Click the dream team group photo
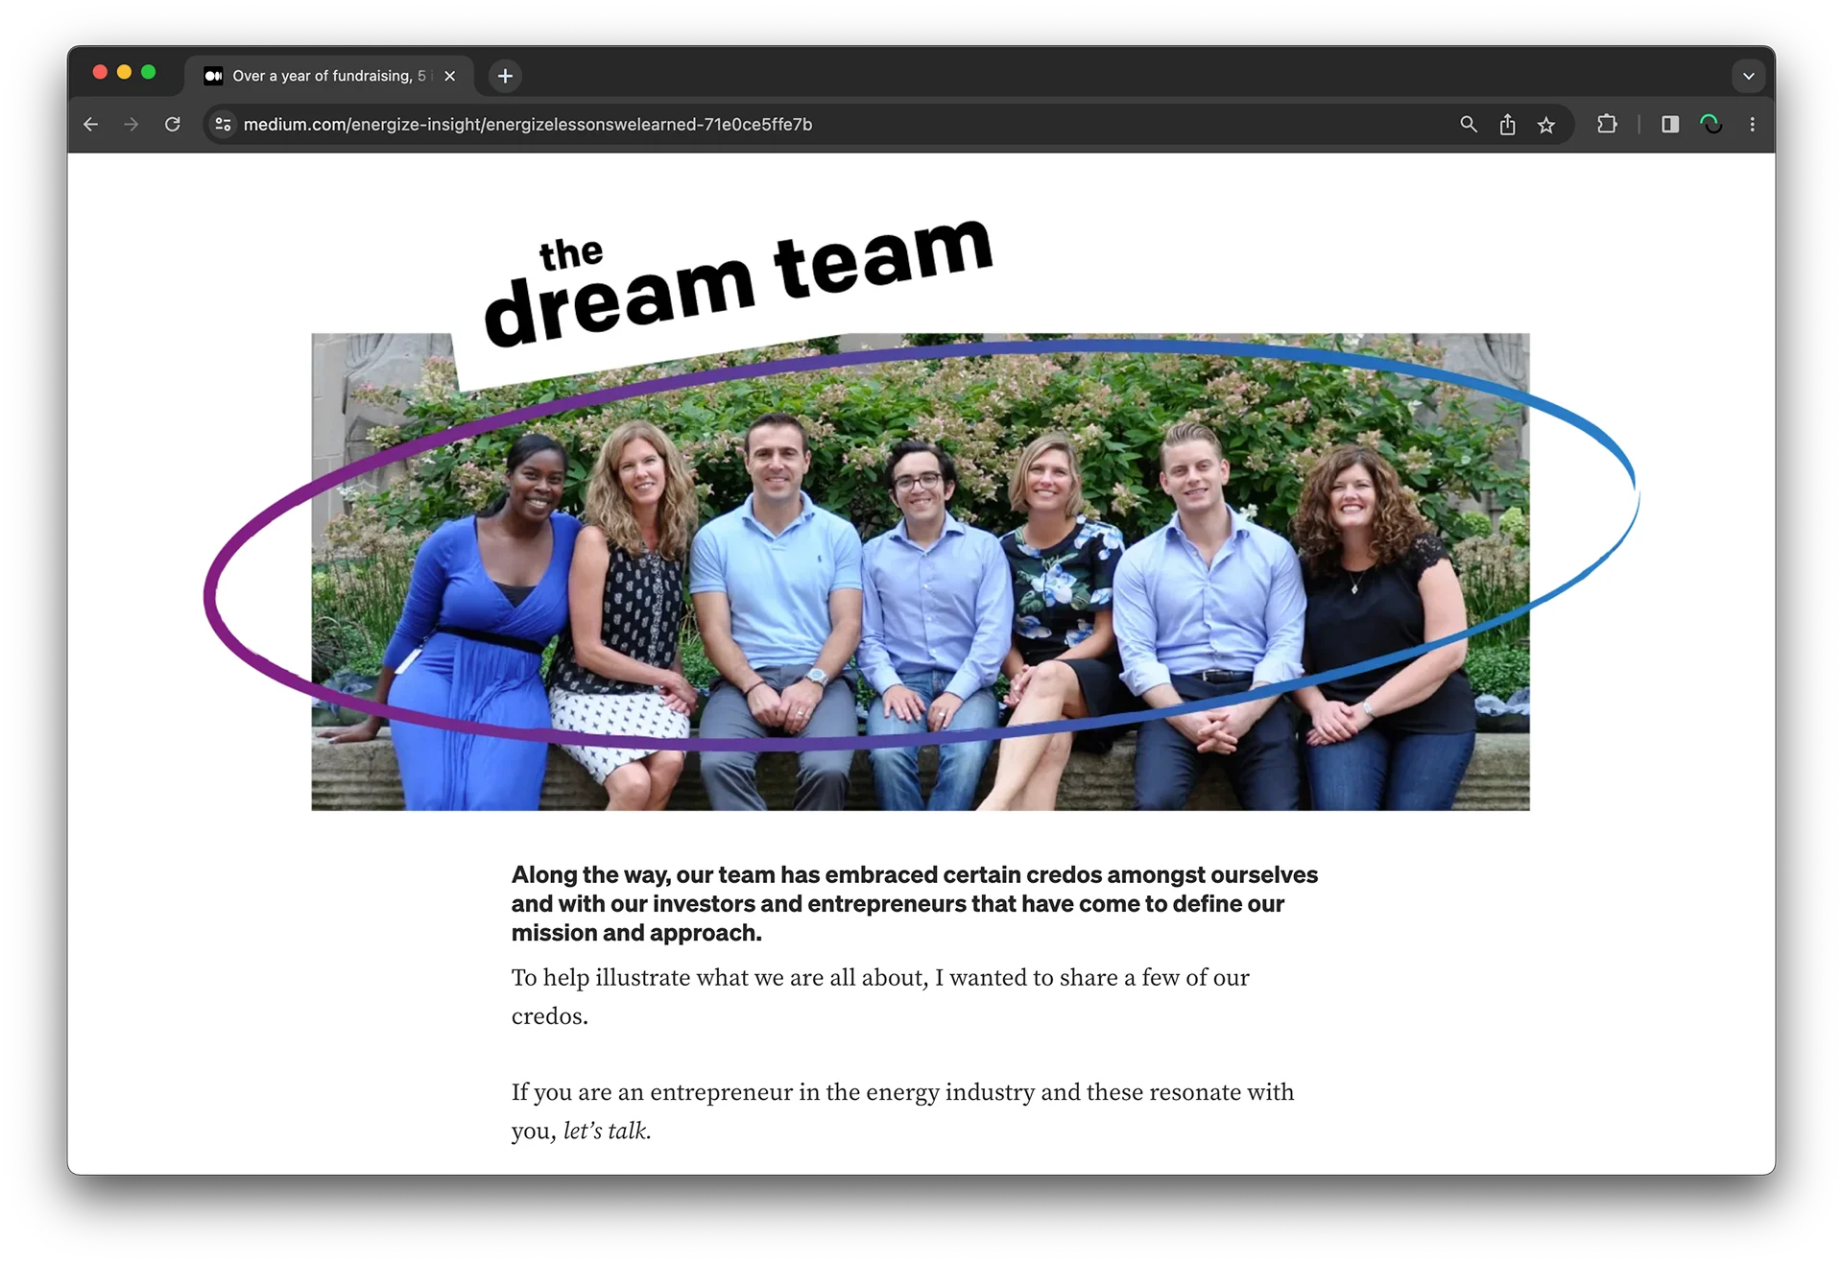This screenshot has height=1264, width=1843. pos(920,576)
